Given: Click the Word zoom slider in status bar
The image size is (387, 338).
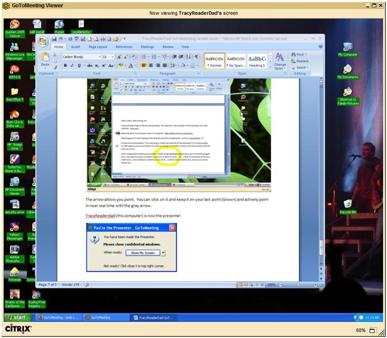Looking at the screenshot, I should [x=296, y=285].
